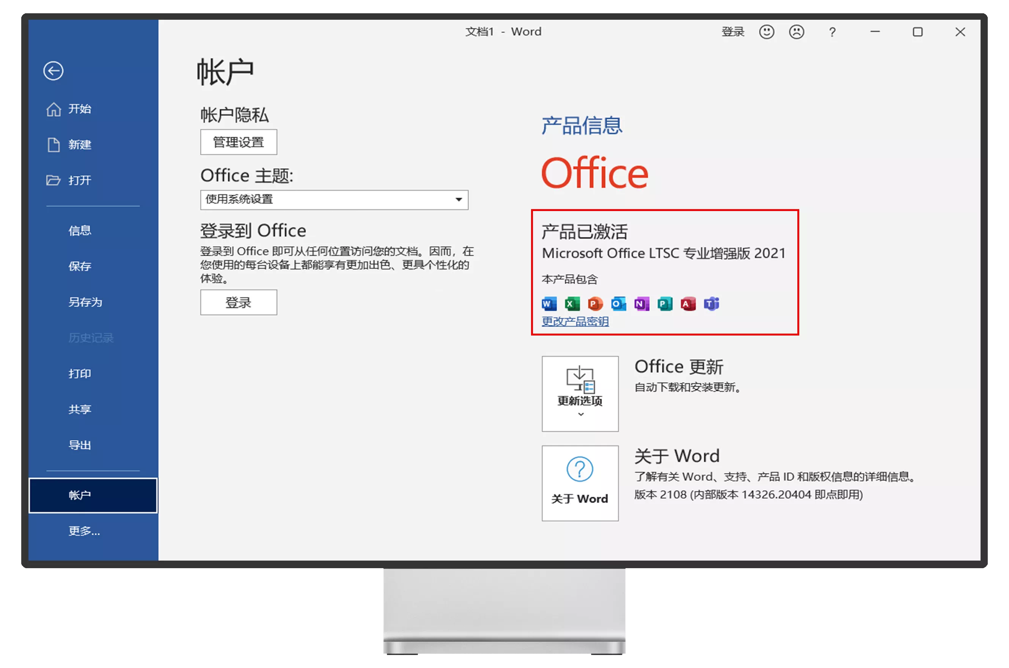Image resolution: width=1009 pixels, height=668 pixels.
Task: Select the Word app icon under 本产品包含
Action: 549,303
